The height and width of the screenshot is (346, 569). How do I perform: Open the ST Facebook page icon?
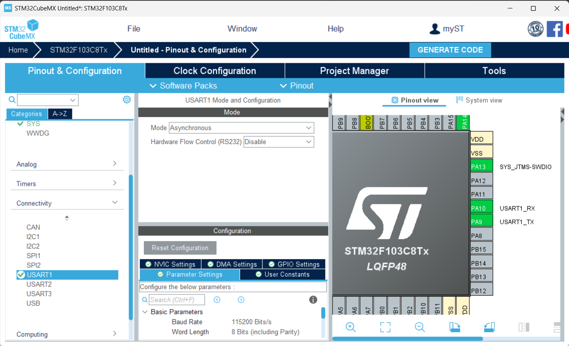point(555,29)
